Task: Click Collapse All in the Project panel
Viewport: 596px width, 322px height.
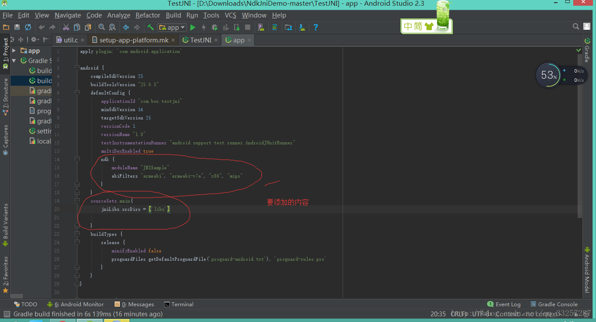Action: coord(21,39)
